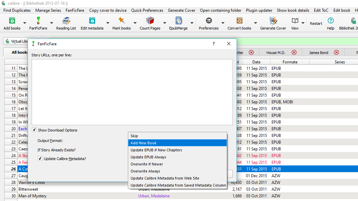Image resolution: width=358 pixels, height=201 pixels.
Task: Select Update Calibre Metadata from Web Site
Action: (177, 178)
